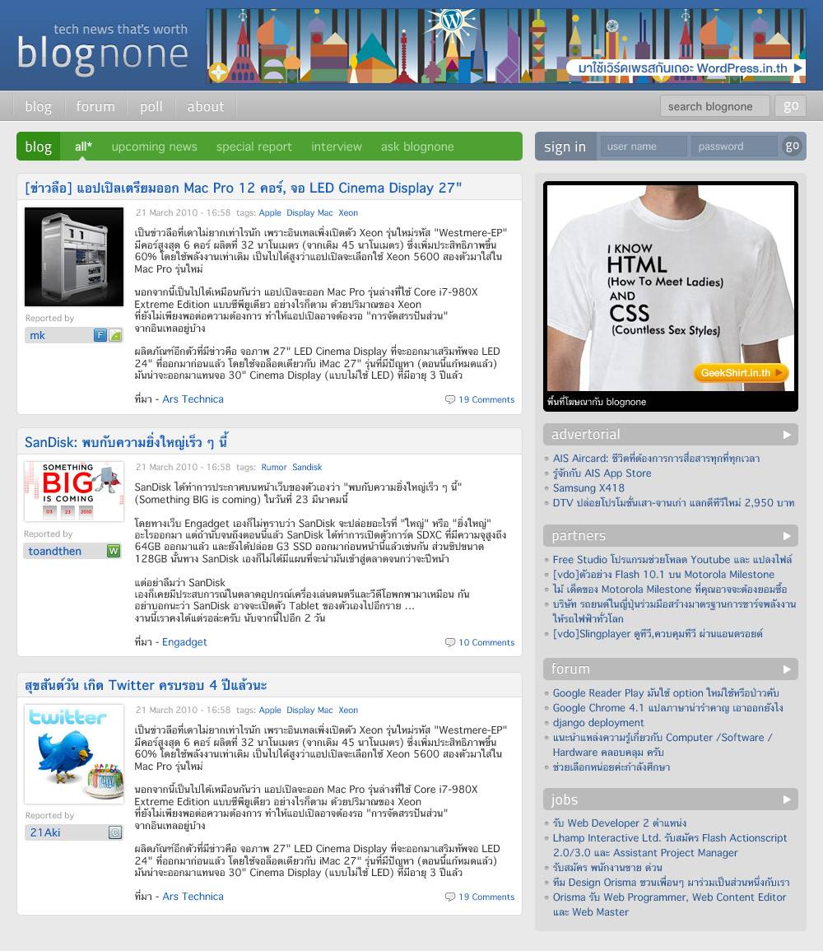Open the about navigation item

pyautogui.click(x=206, y=107)
